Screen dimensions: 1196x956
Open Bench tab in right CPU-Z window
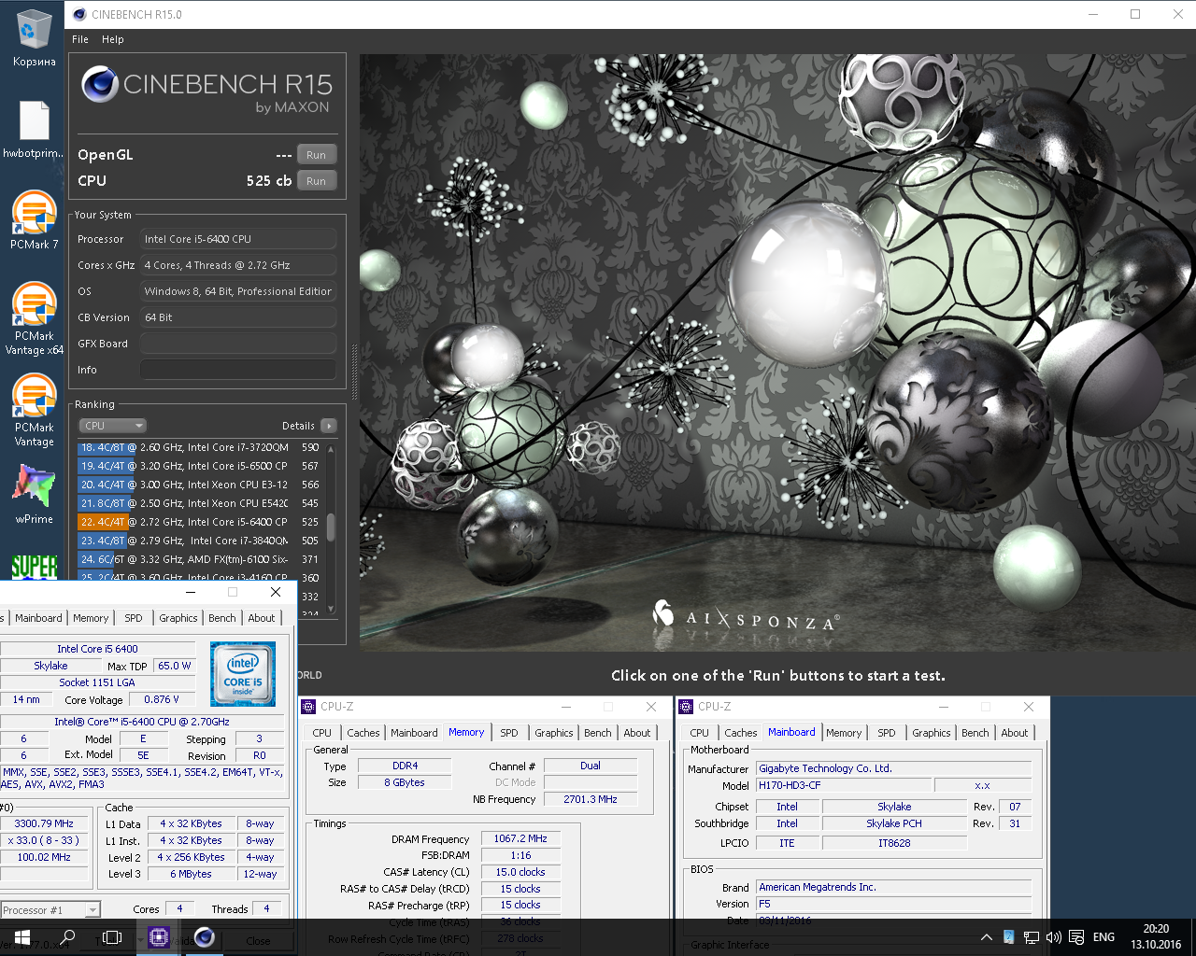point(975,733)
